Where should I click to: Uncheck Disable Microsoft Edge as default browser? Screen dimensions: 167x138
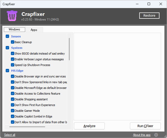pyautogui.click(x=12, y=88)
